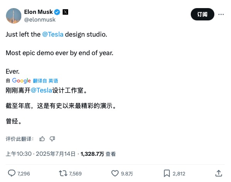Like the tweet with heart icon
This screenshot has height=182, width=231.
click(x=115, y=174)
